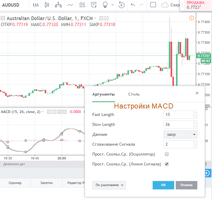Open the Данные source dropdown
Screen dimensions: 212x199
(x=181, y=134)
